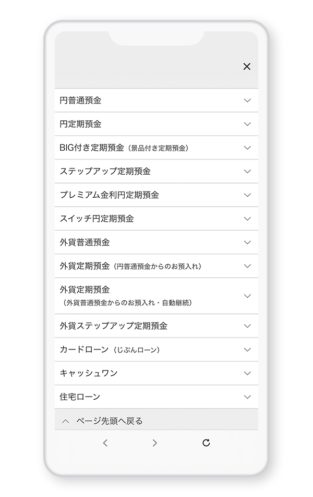
Task: Close the menu with the X icon
Action: coord(247,66)
